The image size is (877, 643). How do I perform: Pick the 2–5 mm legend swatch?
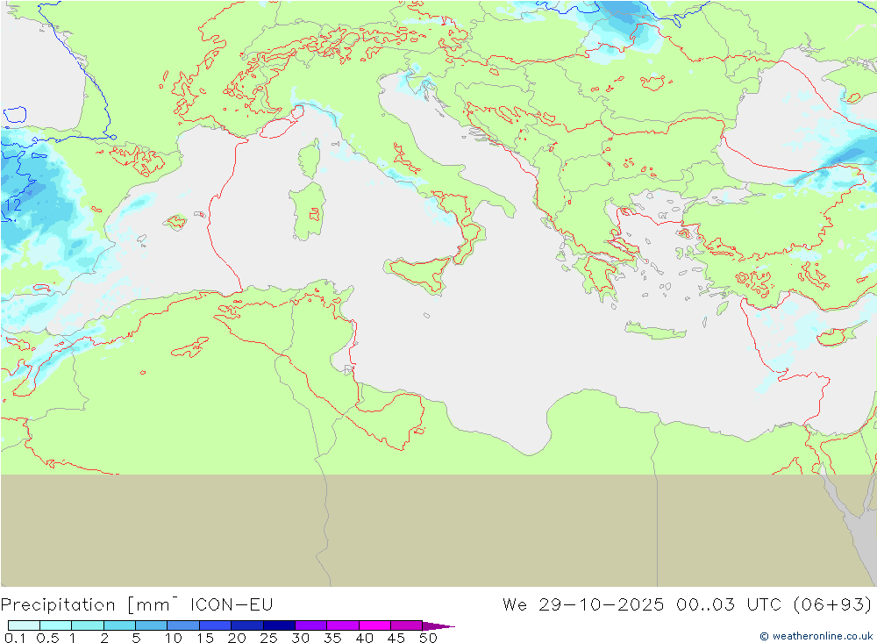[119, 625]
